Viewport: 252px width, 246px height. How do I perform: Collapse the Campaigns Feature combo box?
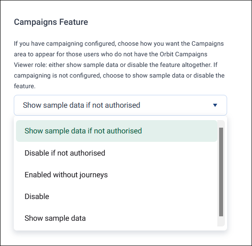pyautogui.click(x=120, y=105)
